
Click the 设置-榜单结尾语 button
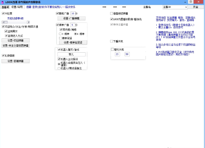point(73,42)
